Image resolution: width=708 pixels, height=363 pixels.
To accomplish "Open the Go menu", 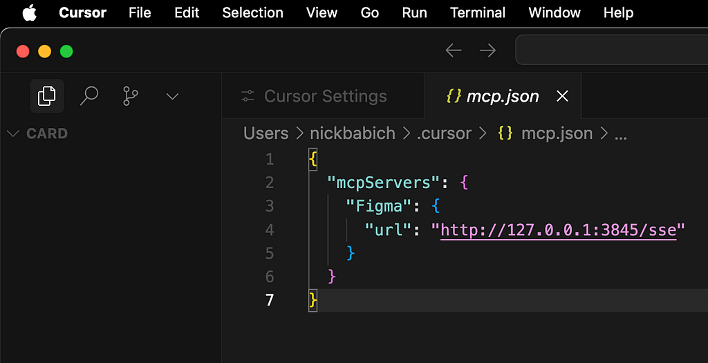I will [370, 12].
